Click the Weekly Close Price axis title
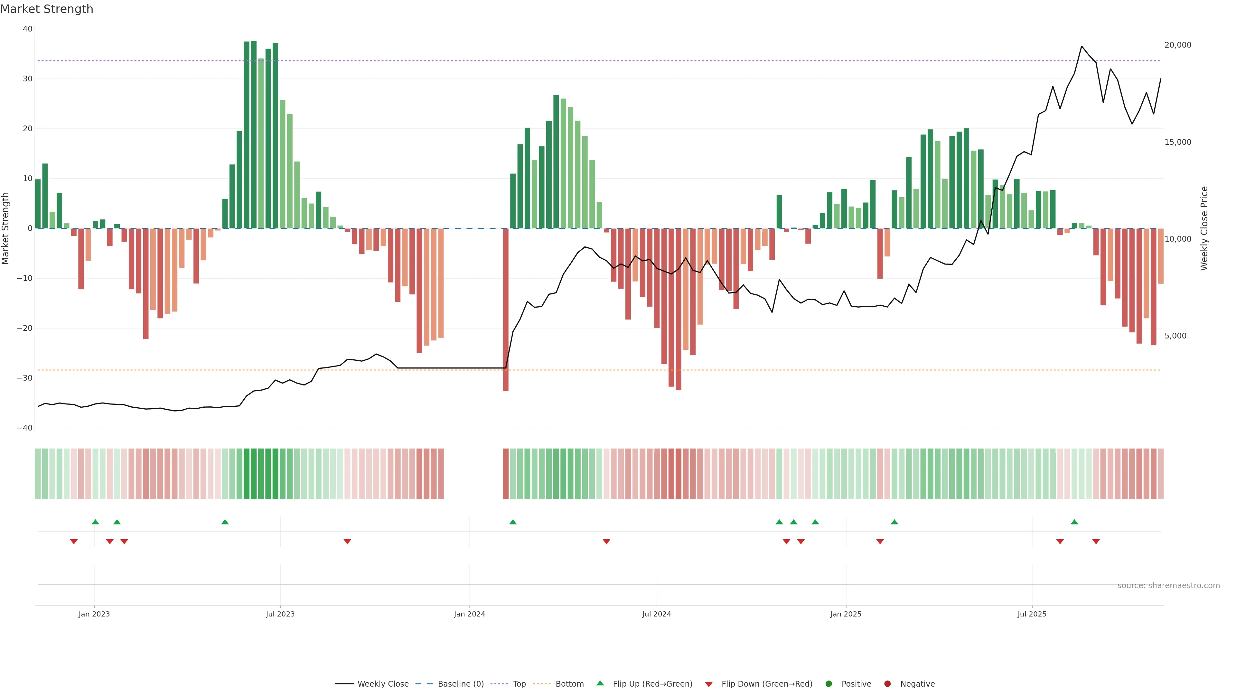This screenshot has width=1236, height=695. 1204,228
